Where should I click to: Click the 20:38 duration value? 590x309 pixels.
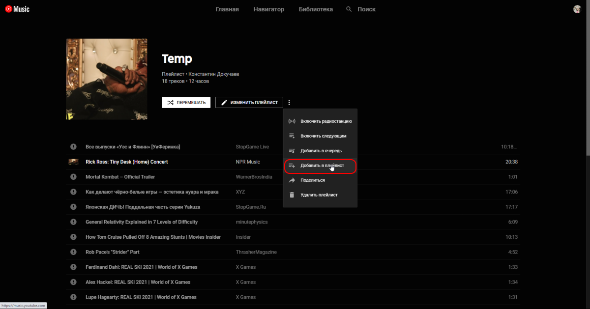(x=511, y=162)
